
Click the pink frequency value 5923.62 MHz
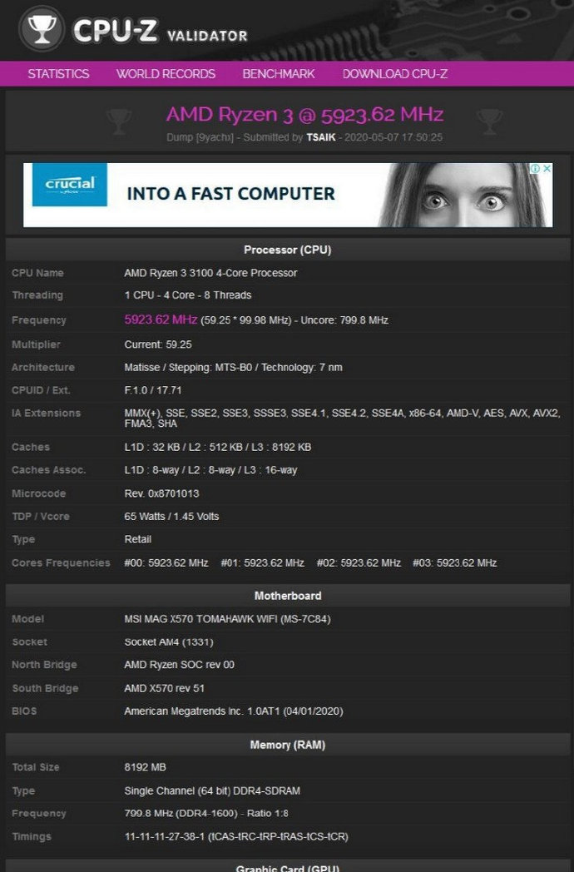[161, 320]
